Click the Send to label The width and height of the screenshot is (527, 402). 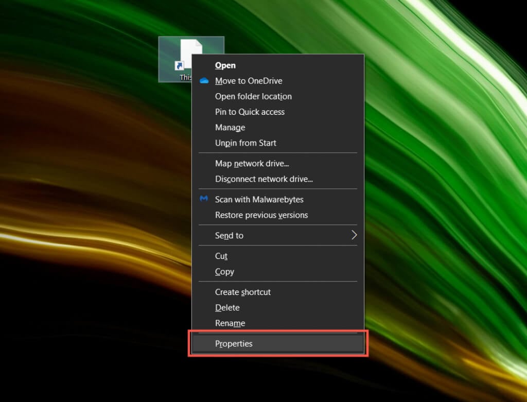[229, 235]
